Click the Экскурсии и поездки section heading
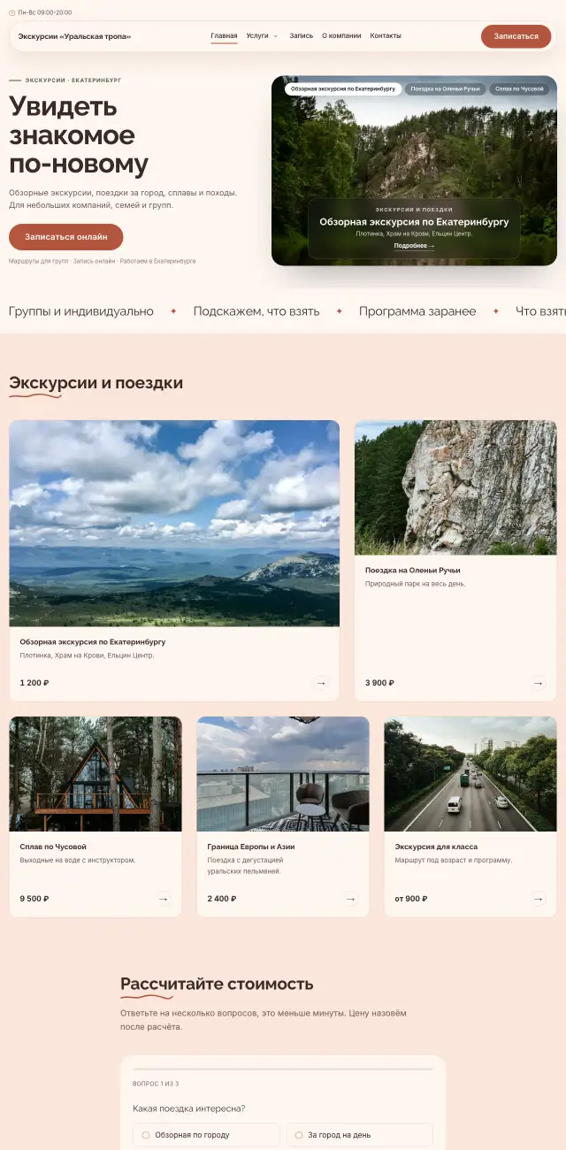This screenshot has width=566, height=1150. pos(96,383)
